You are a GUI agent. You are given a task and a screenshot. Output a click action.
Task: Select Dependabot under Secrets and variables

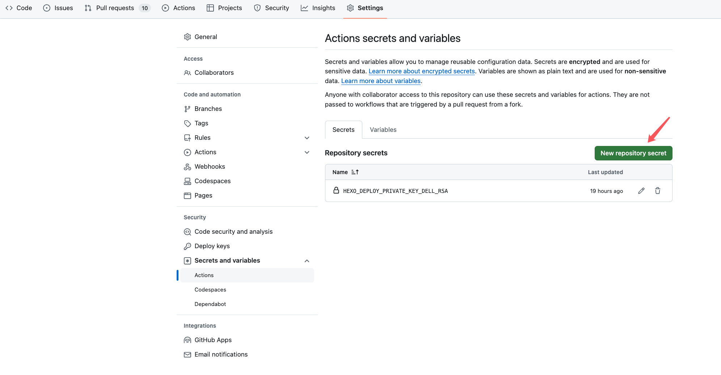tap(210, 304)
